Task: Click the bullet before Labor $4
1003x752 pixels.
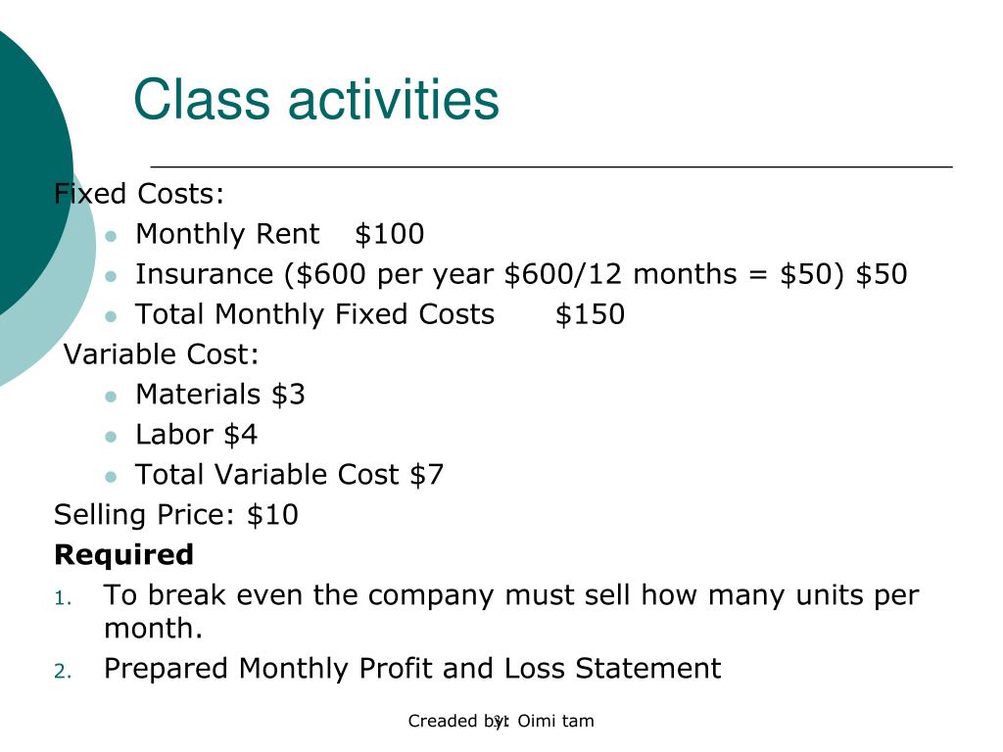Action: pos(111,437)
